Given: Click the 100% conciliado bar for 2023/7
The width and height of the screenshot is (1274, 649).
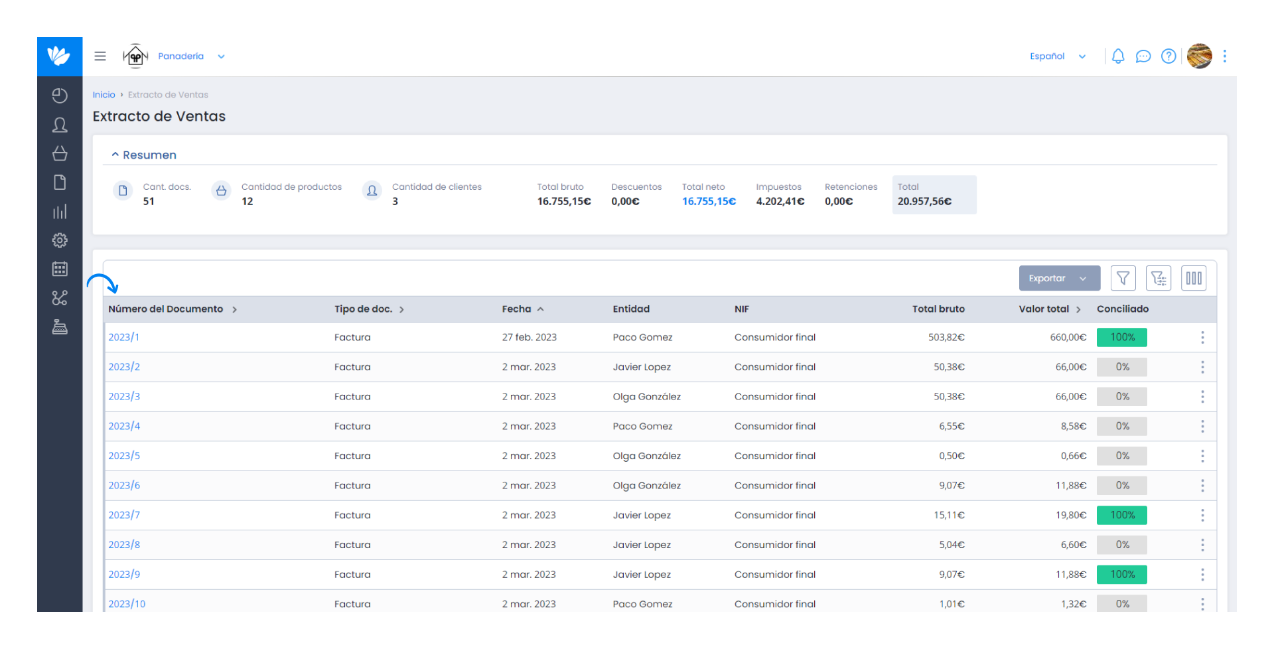Looking at the screenshot, I should click(1122, 515).
